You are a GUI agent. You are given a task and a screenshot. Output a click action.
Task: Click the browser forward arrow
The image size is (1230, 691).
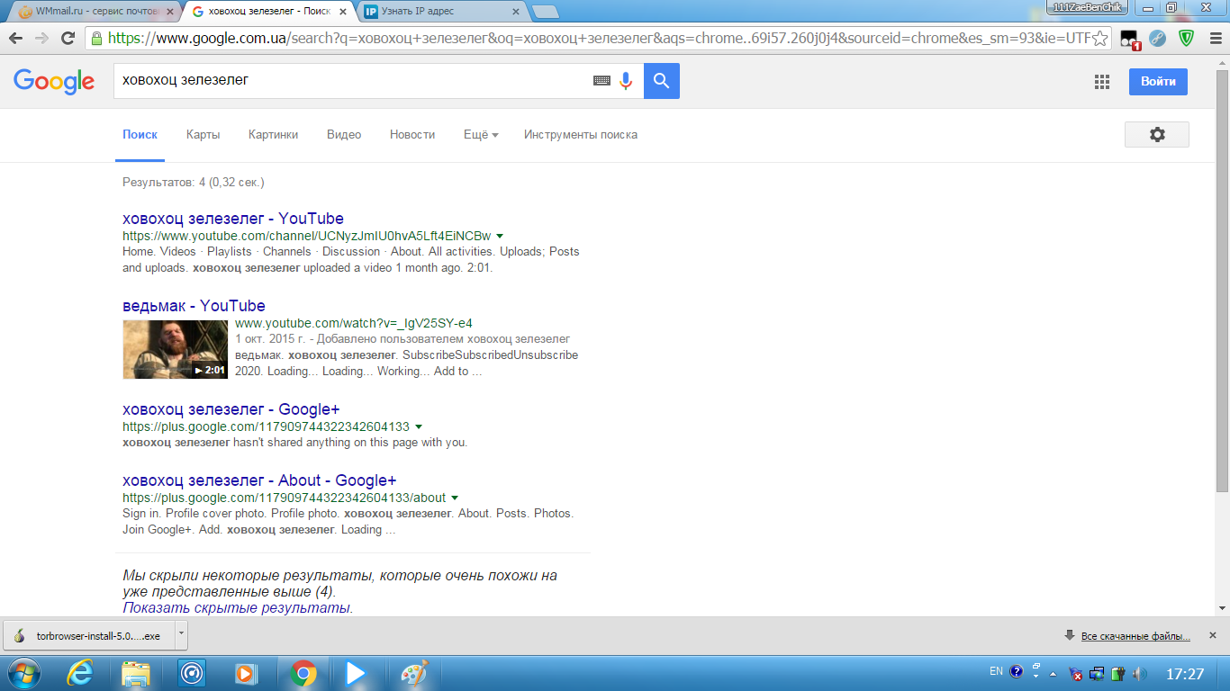coord(41,39)
